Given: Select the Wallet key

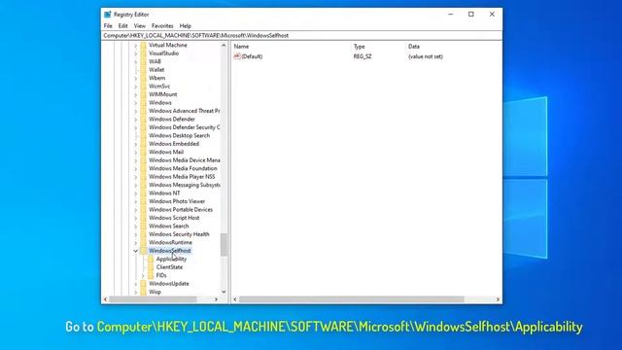Looking at the screenshot, I should click(x=156, y=70).
